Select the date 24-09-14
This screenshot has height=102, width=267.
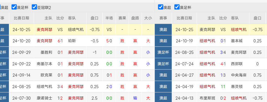21,75
